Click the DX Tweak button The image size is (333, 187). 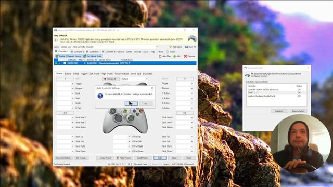[81, 158]
